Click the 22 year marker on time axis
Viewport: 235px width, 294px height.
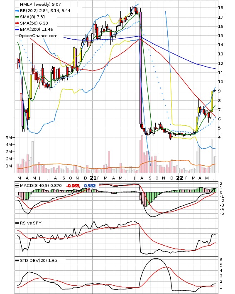[179, 178]
